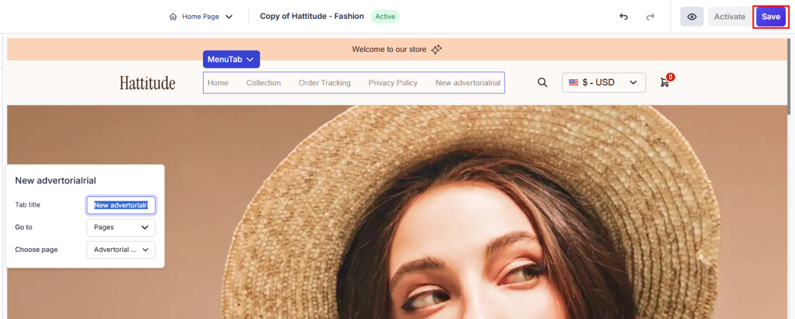Click the Tab title input field
Image resolution: width=795 pixels, height=319 pixels.
click(121, 206)
